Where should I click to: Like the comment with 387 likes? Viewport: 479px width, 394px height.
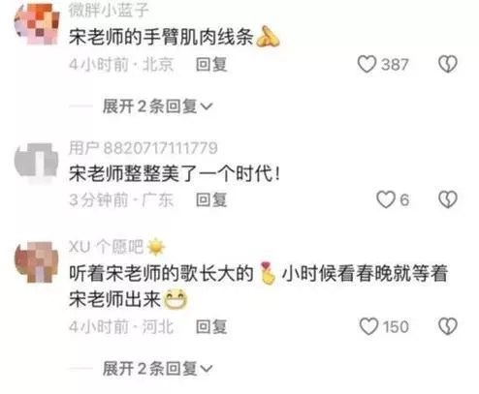pos(367,64)
